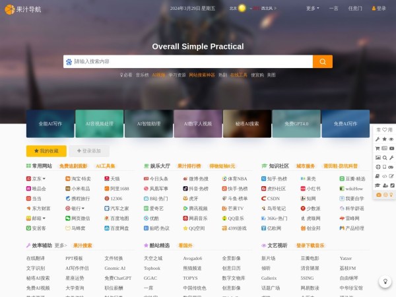This screenshot has width=396, height=297.
Task: Open 更多> next to 效率辅助
Action: coord(61,246)
